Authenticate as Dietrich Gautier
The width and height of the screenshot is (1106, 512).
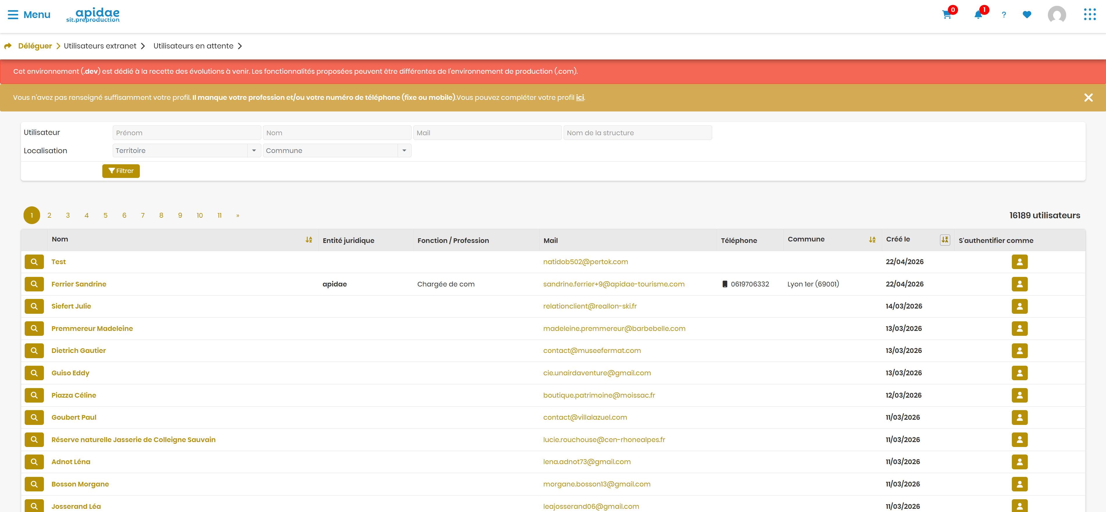pyautogui.click(x=1019, y=351)
